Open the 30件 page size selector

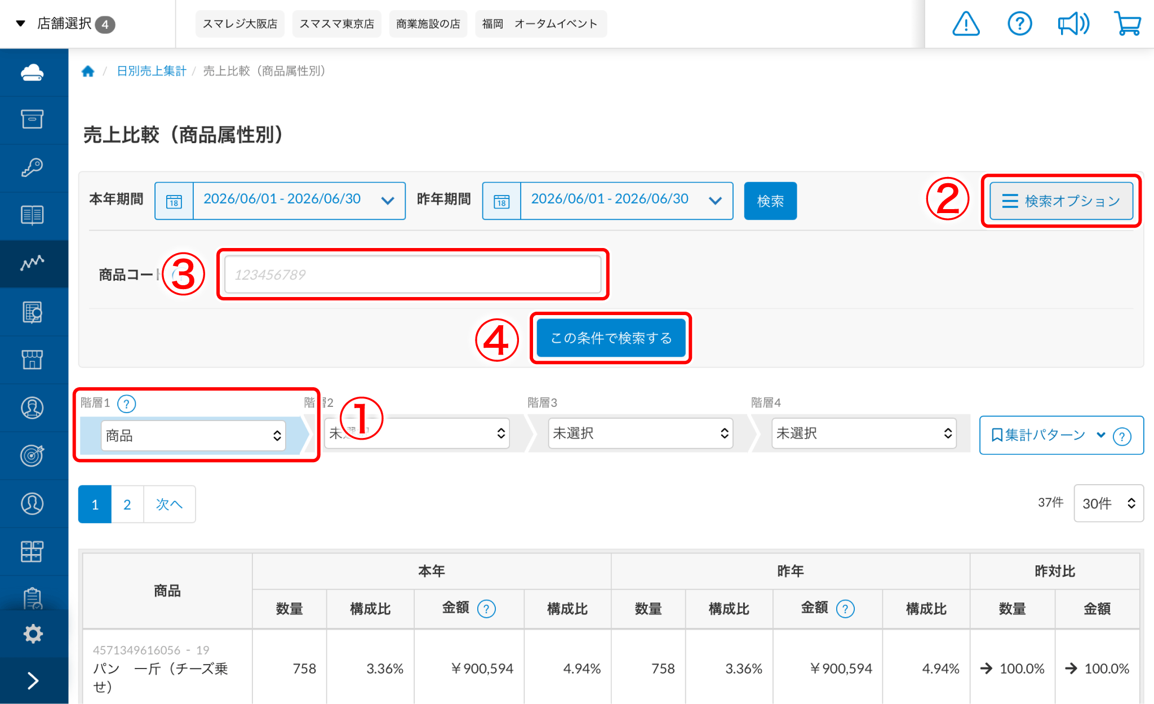pyautogui.click(x=1108, y=503)
